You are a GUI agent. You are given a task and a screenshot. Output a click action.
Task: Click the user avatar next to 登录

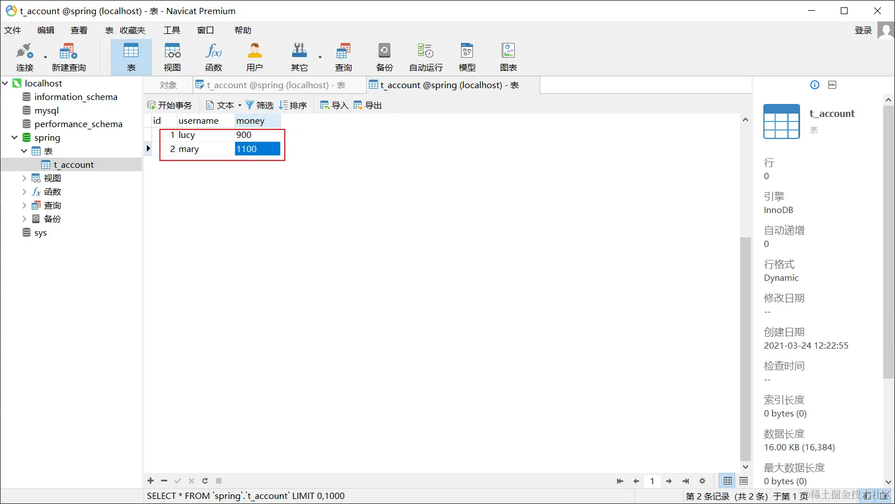coord(885,31)
